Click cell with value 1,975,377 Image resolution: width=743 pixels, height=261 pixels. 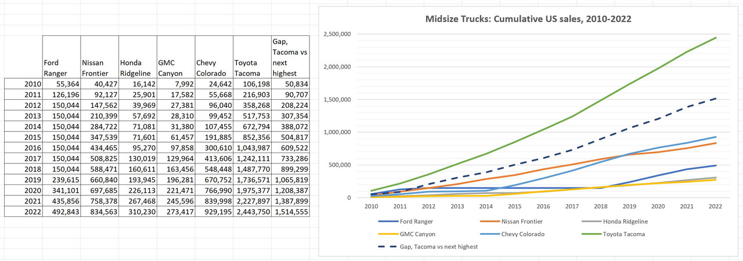(x=252, y=190)
